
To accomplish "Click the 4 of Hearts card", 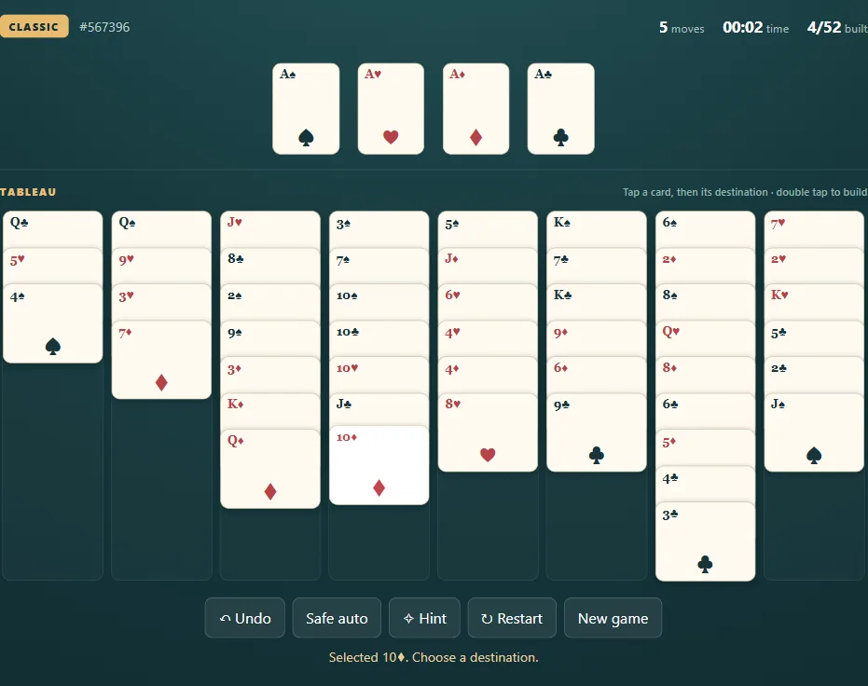I will [488, 339].
